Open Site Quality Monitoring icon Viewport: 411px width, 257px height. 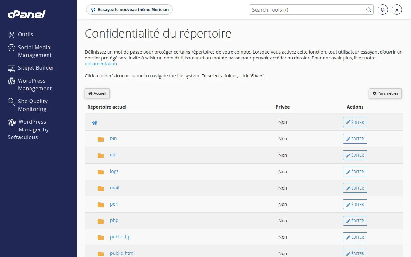12,102
